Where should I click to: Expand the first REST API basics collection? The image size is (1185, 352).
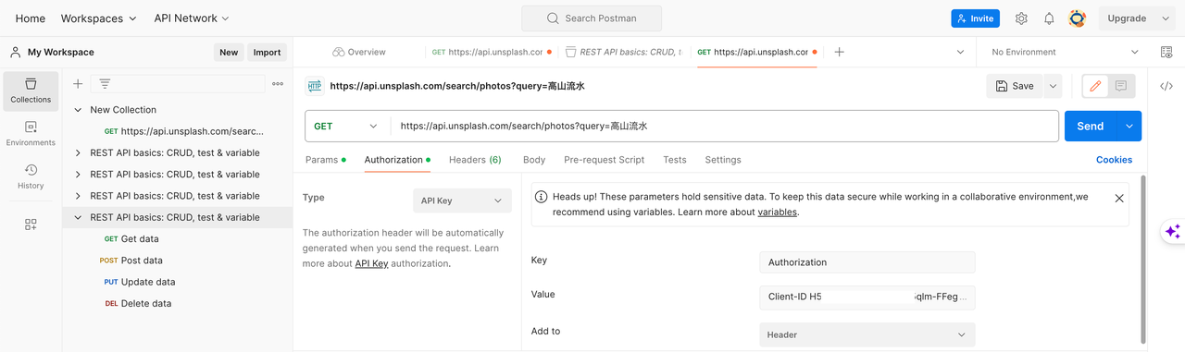pos(78,153)
